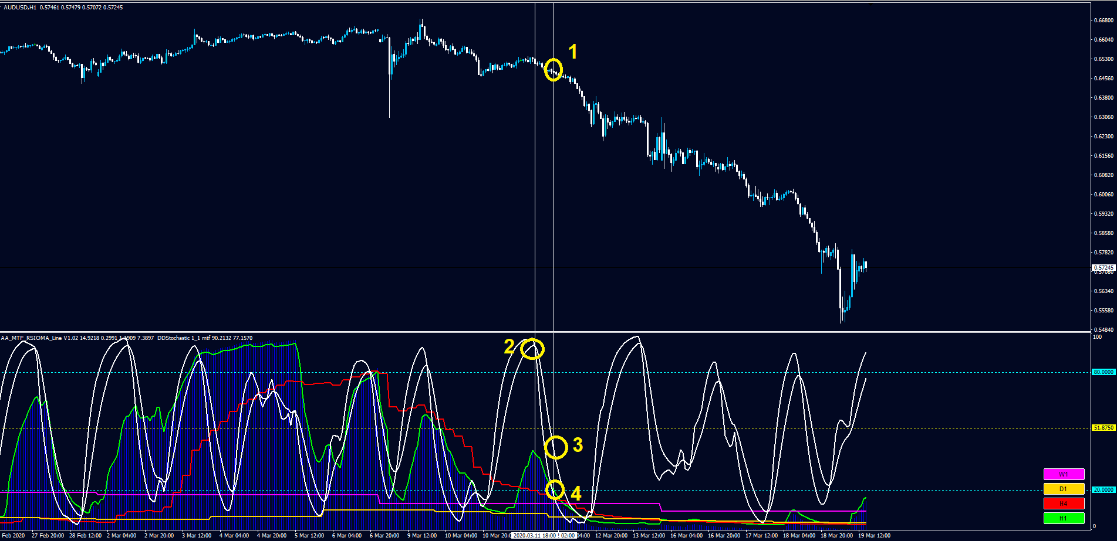Click yellow circle 2 at the indicator peak

point(532,348)
